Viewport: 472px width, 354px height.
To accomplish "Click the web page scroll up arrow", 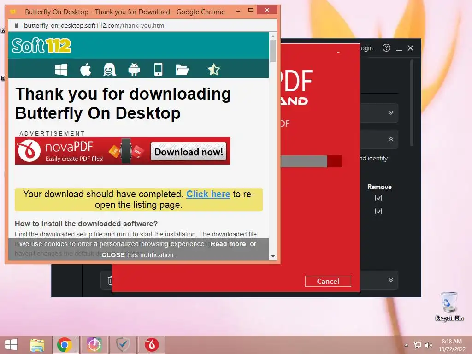I will coord(273,36).
